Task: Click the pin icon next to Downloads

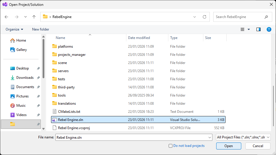Action: [39, 78]
